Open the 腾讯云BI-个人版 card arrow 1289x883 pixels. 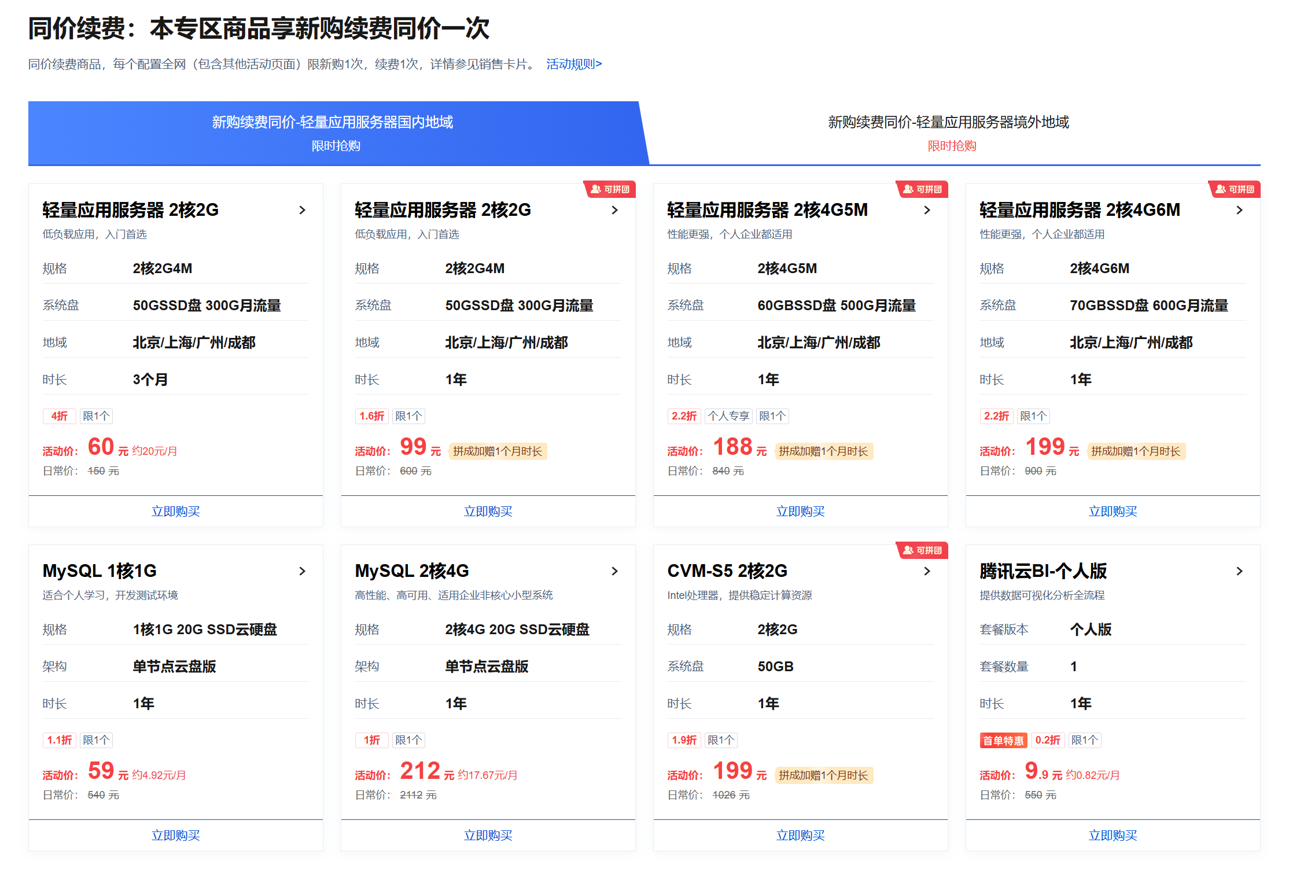tap(1239, 571)
